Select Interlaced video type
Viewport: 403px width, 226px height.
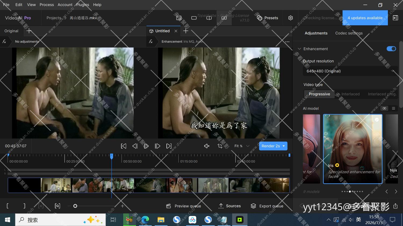[350, 94]
